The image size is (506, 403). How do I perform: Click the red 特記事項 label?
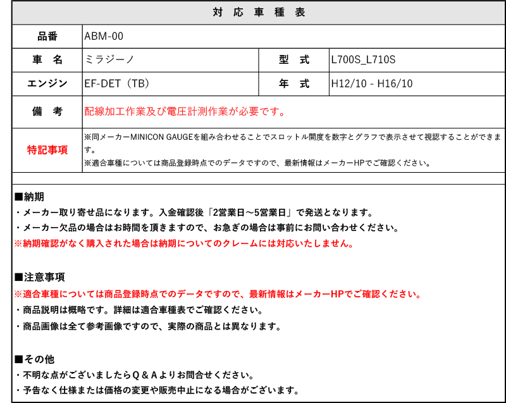click(47, 150)
